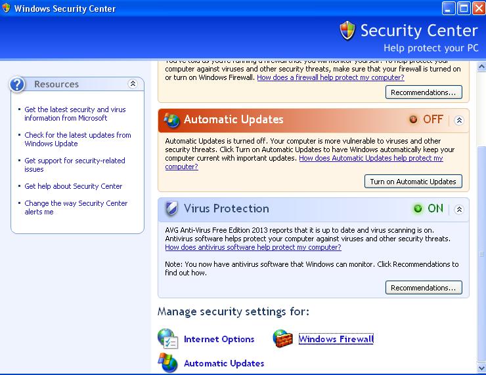Open Internet Options globe icon
Viewport: 486px width, 375px height.
[168, 339]
